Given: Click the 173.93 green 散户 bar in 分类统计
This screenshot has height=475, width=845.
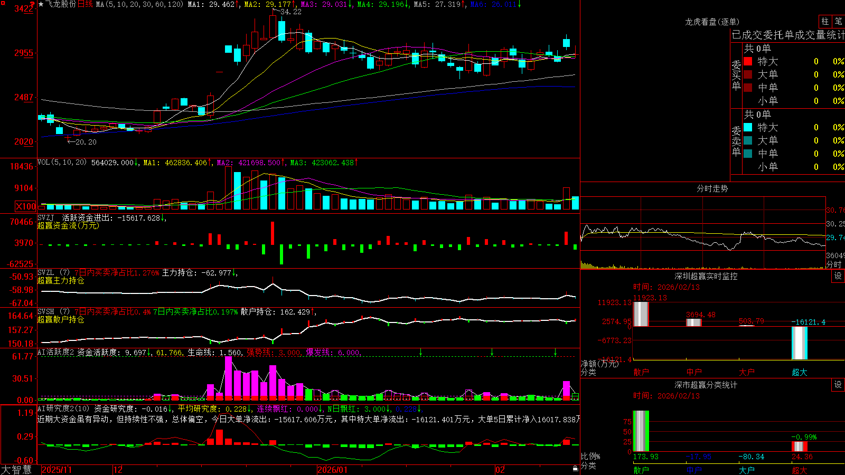Looking at the screenshot, I should 641,431.
